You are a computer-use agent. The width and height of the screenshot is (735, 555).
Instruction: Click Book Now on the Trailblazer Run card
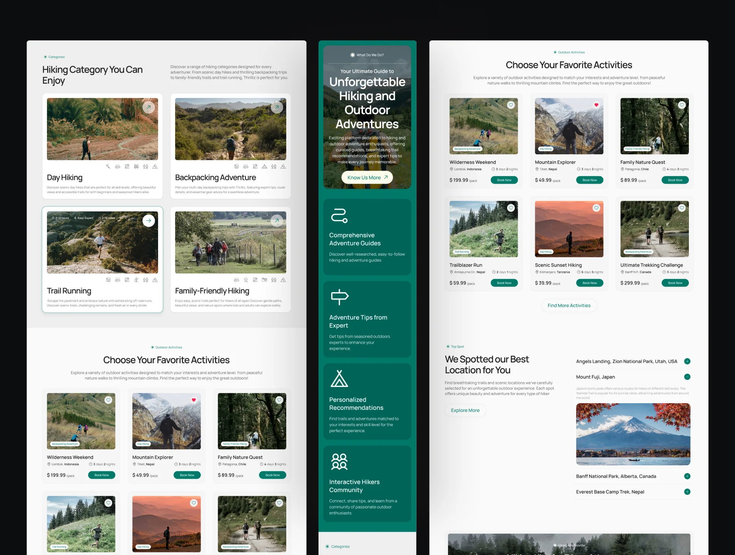point(504,283)
